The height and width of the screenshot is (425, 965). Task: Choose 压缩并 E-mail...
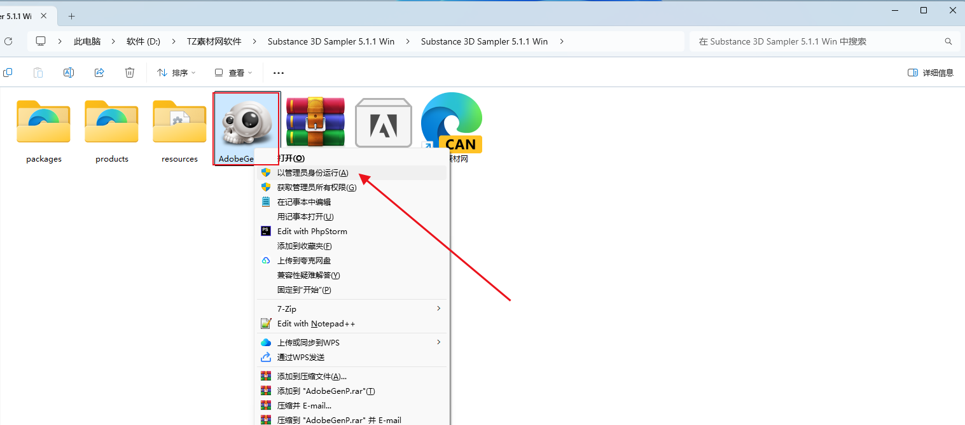(x=352, y=406)
